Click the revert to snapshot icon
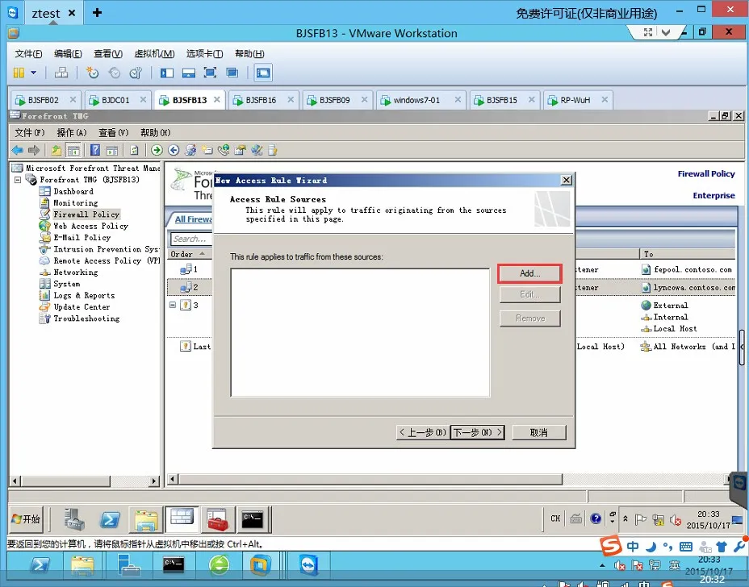The height and width of the screenshot is (587, 749). point(114,73)
